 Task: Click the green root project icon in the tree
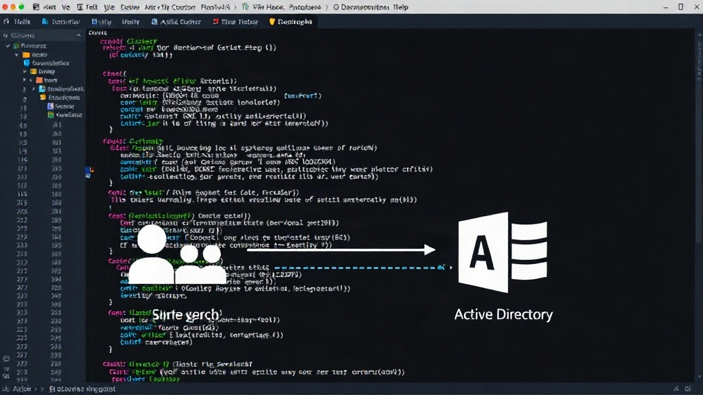16,46
